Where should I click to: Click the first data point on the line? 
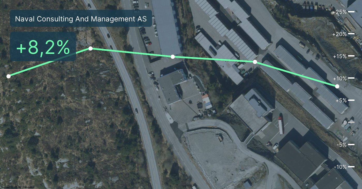click(9, 76)
